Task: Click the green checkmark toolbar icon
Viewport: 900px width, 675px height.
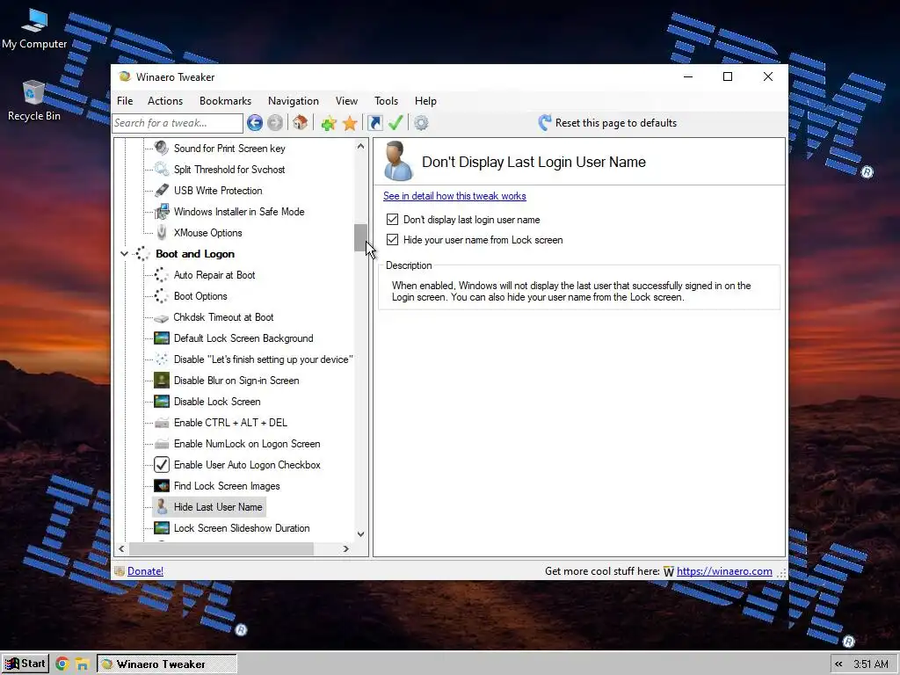Action: point(396,123)
